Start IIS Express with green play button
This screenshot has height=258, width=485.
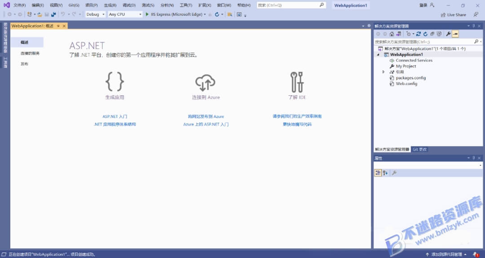pos(147,14)
